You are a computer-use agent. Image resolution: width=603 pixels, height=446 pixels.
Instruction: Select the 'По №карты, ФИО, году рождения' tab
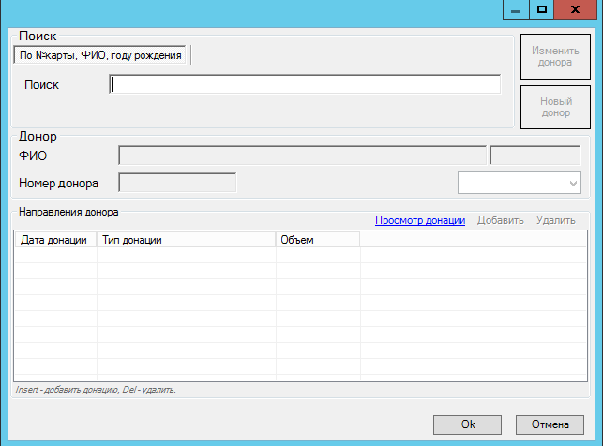[x=101, y=55]
